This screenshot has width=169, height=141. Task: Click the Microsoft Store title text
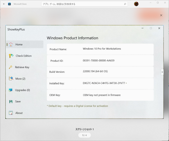[20, 4]
